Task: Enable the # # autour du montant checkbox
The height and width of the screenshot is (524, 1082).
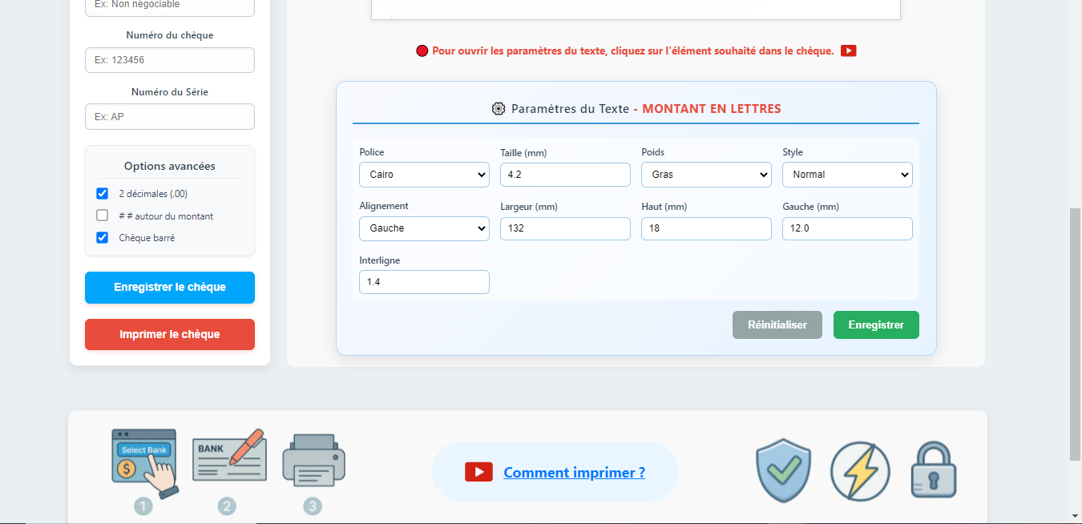Action: tap(102, 216)
